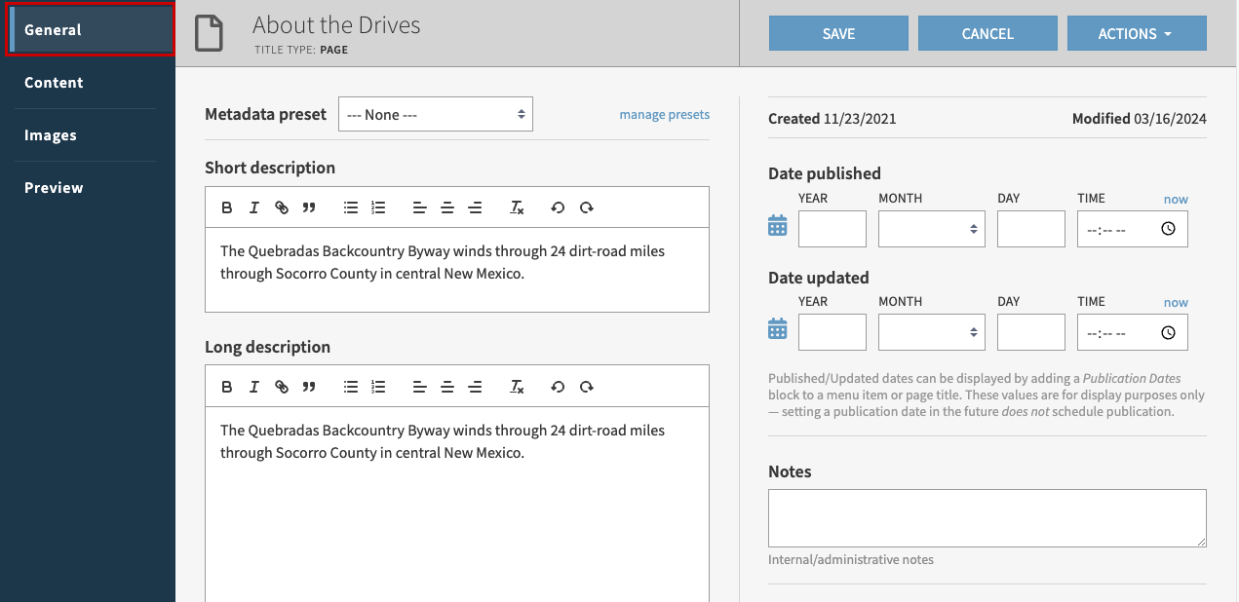Image resolution: width=1239 pixels, height=602 pixels.
Task: Click inside the Notes text field
Action: click(x=987, y=517)
